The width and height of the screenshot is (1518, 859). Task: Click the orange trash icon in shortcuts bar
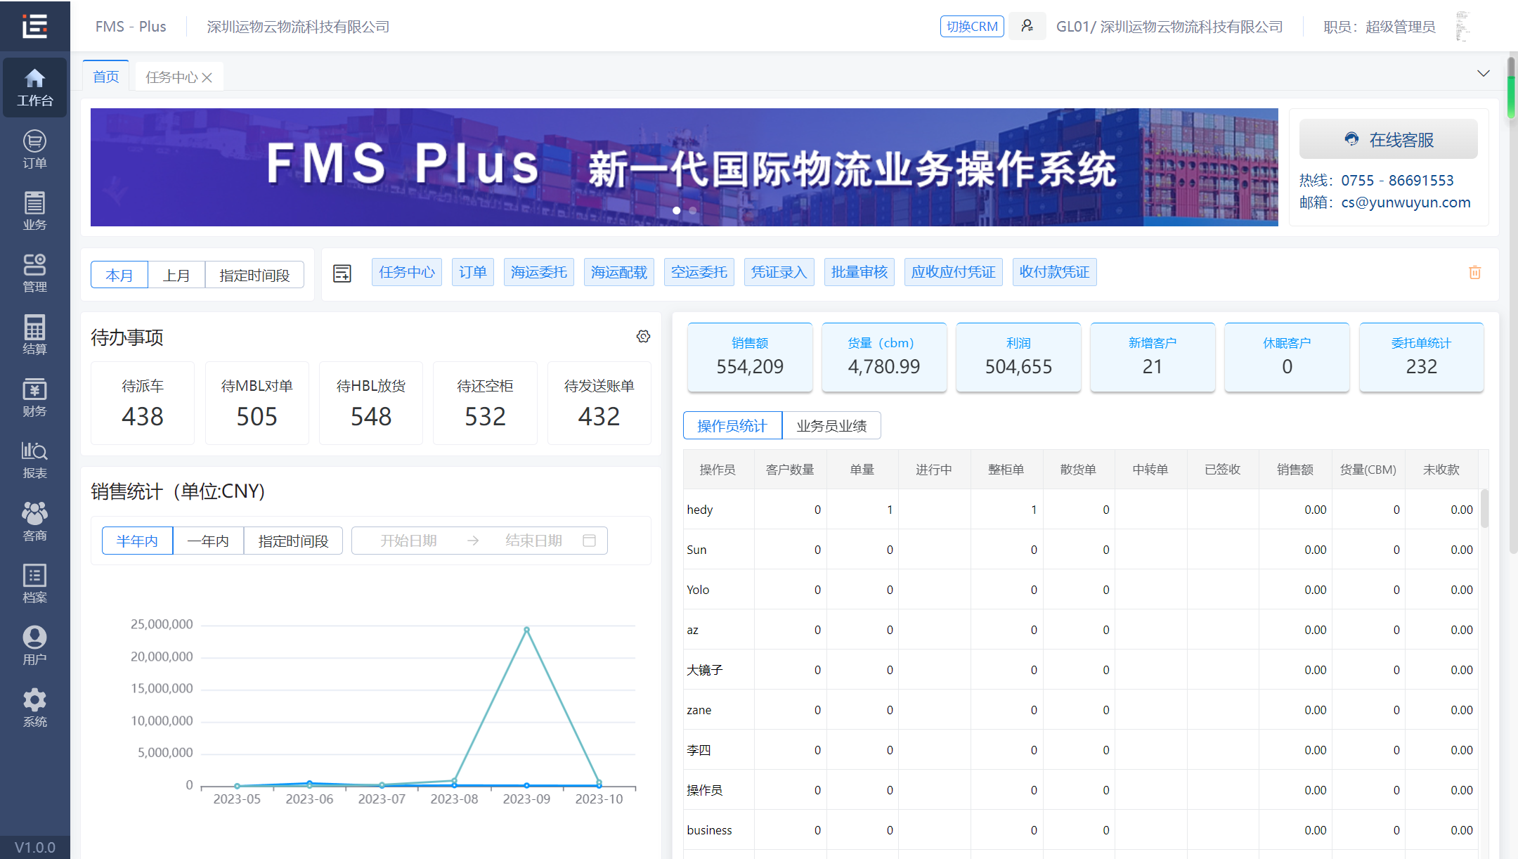1474,273
